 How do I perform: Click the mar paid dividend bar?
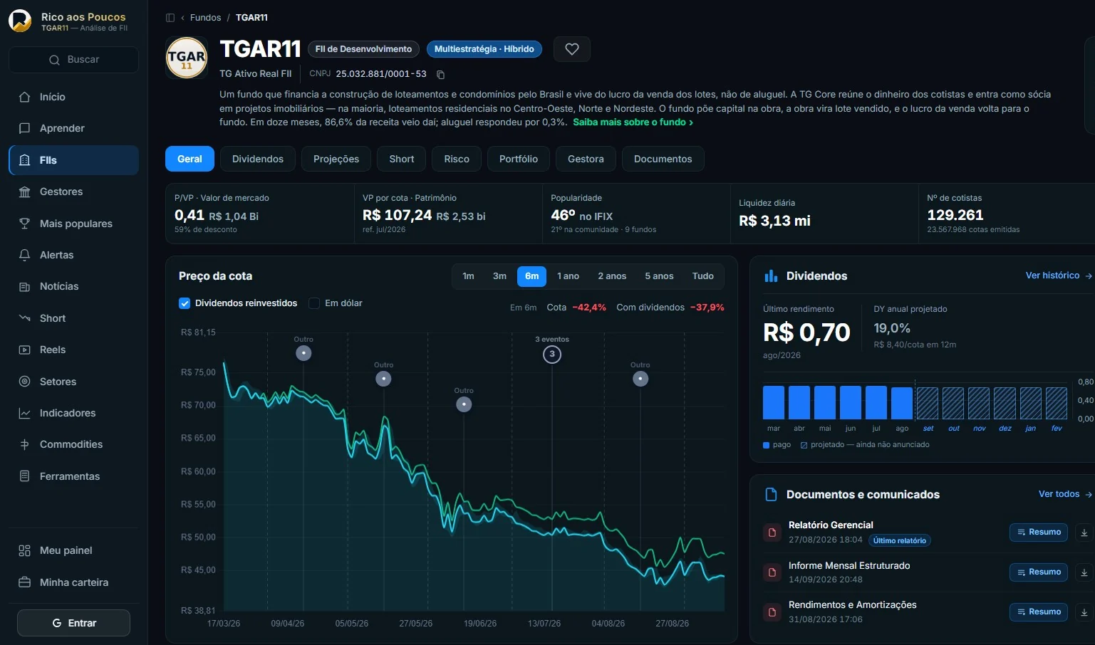tap(774, 402)
